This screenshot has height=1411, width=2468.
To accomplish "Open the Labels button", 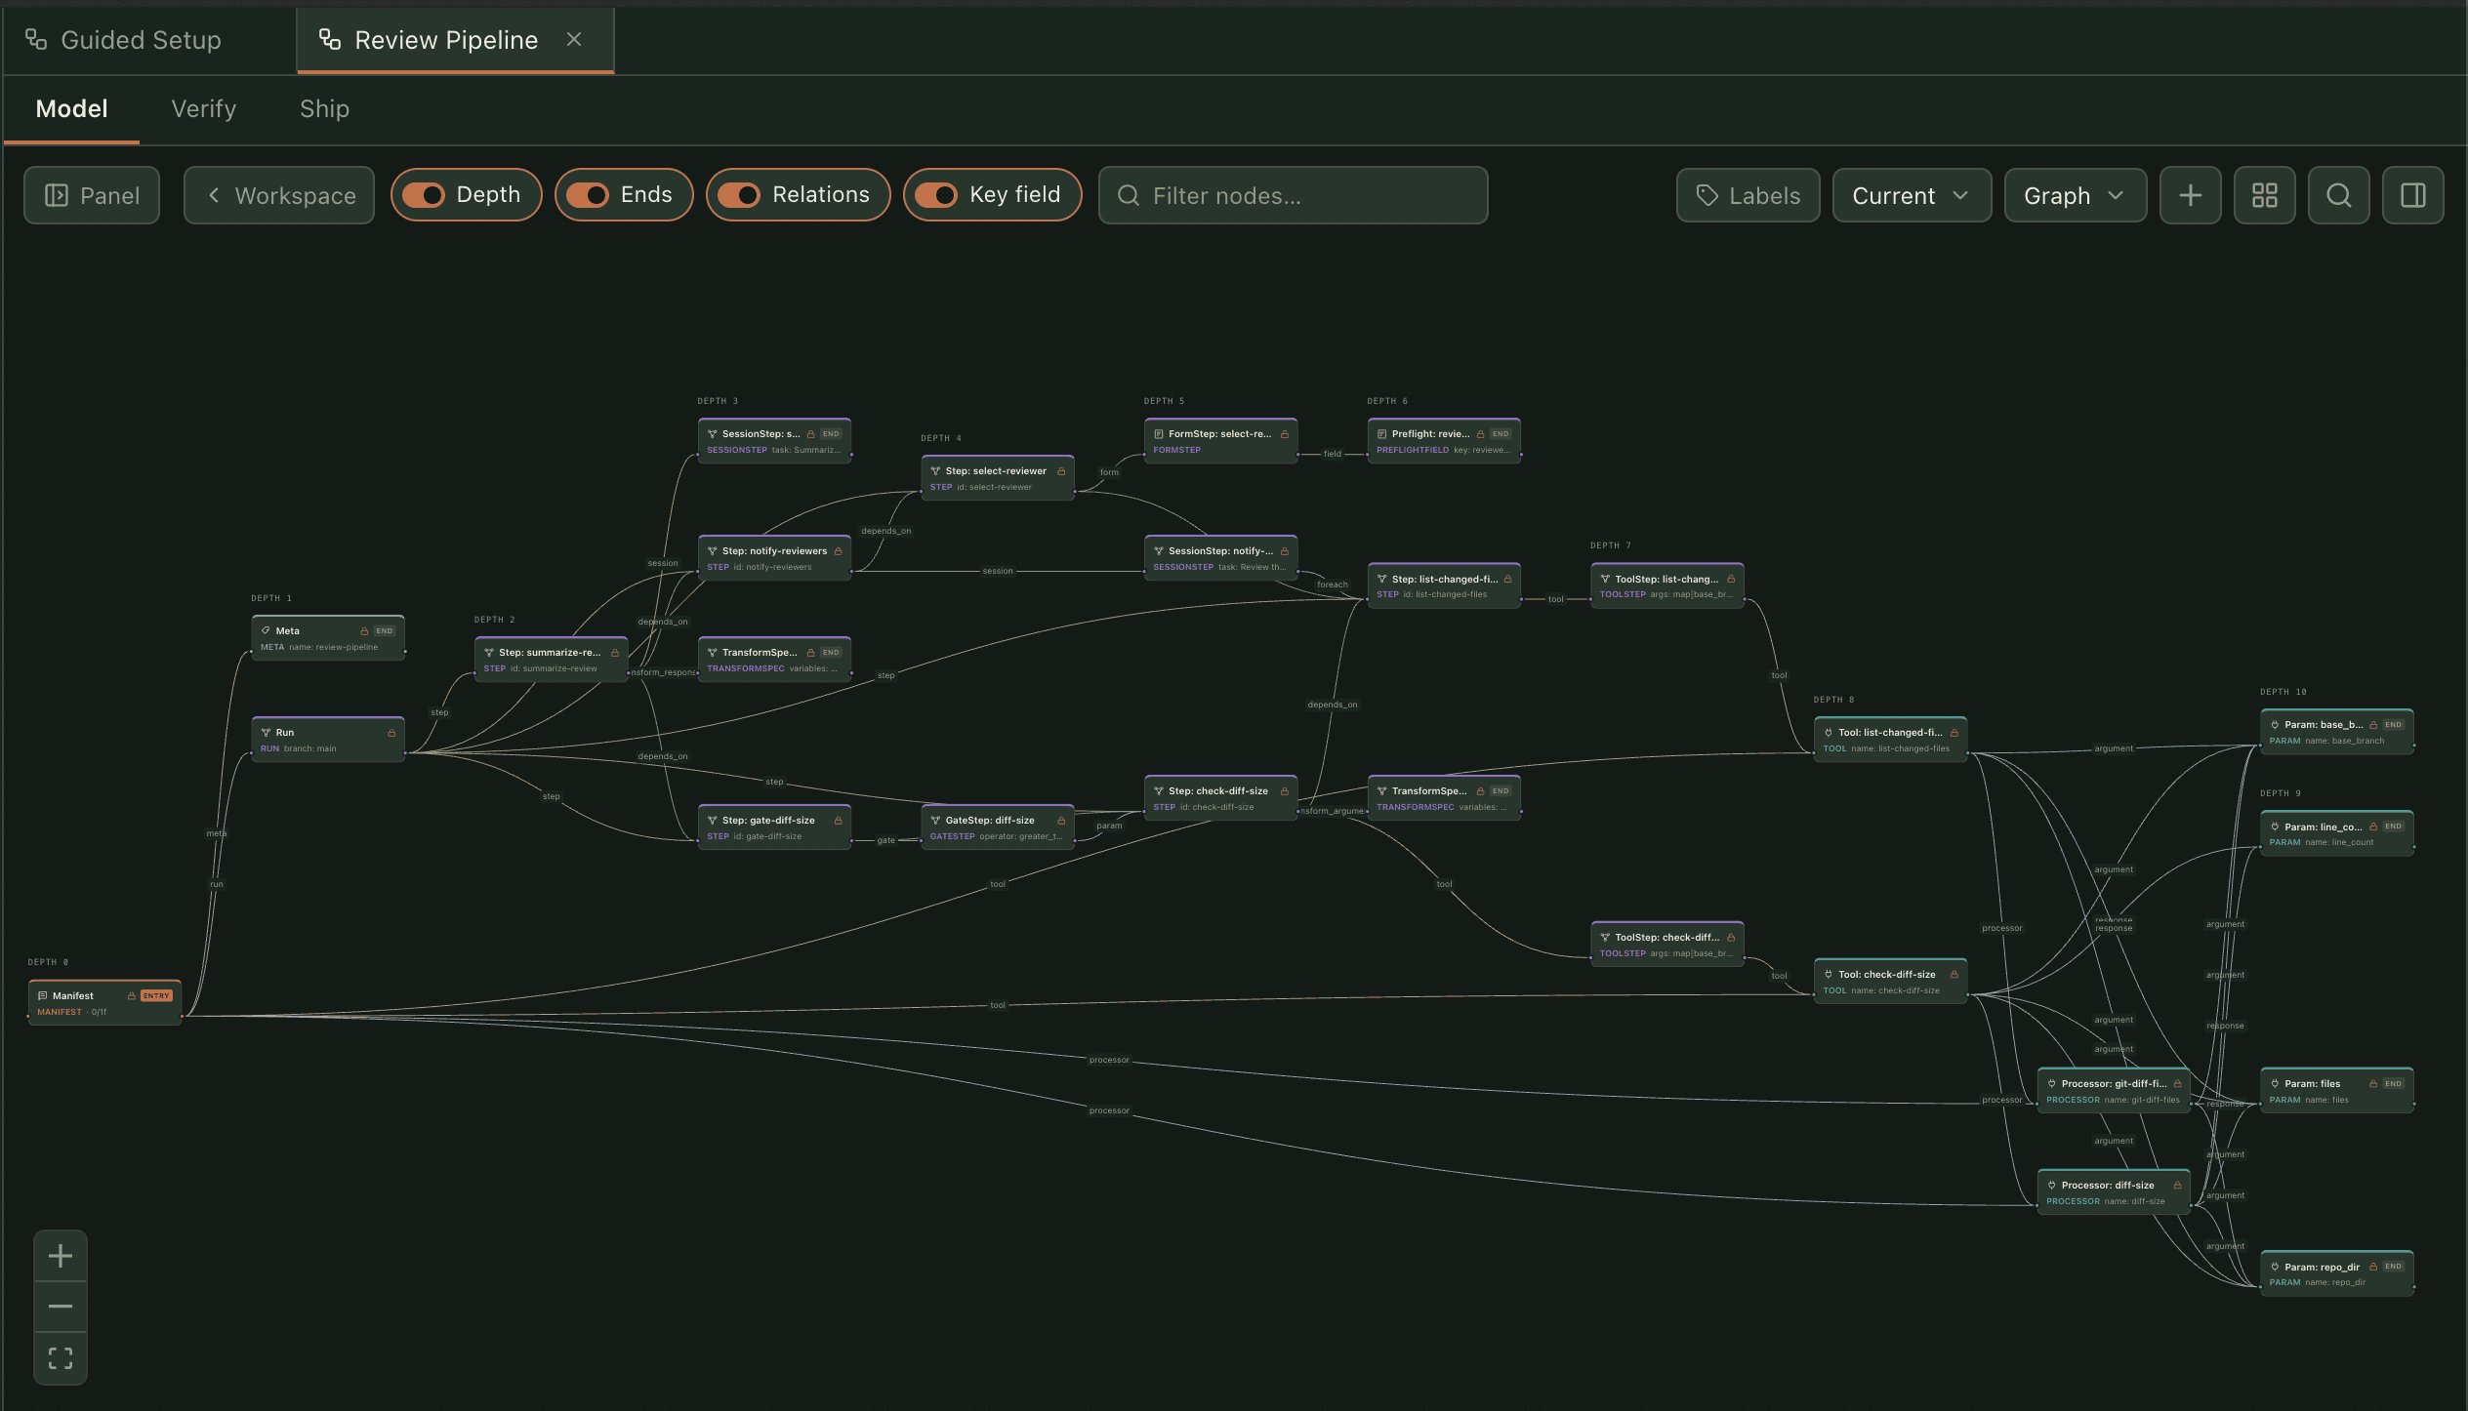I will click(1748, 196).
